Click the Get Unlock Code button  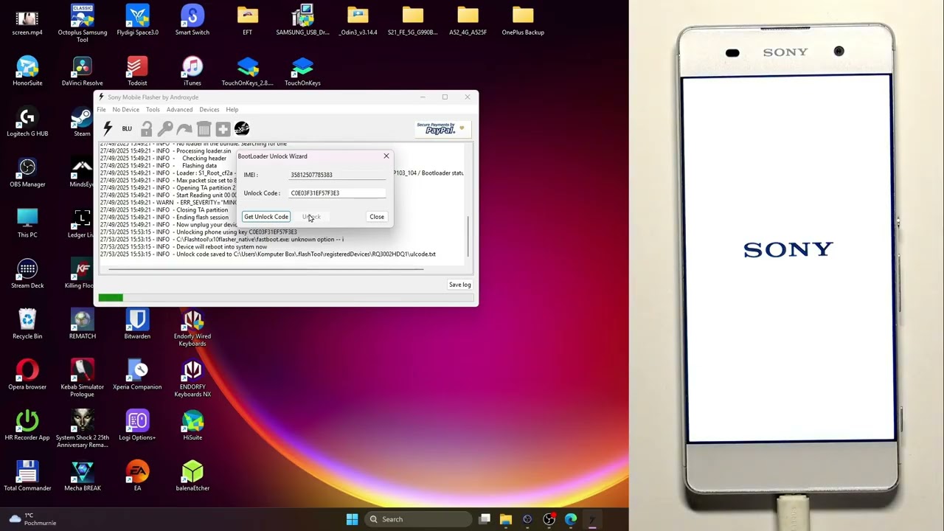[266, 217]
